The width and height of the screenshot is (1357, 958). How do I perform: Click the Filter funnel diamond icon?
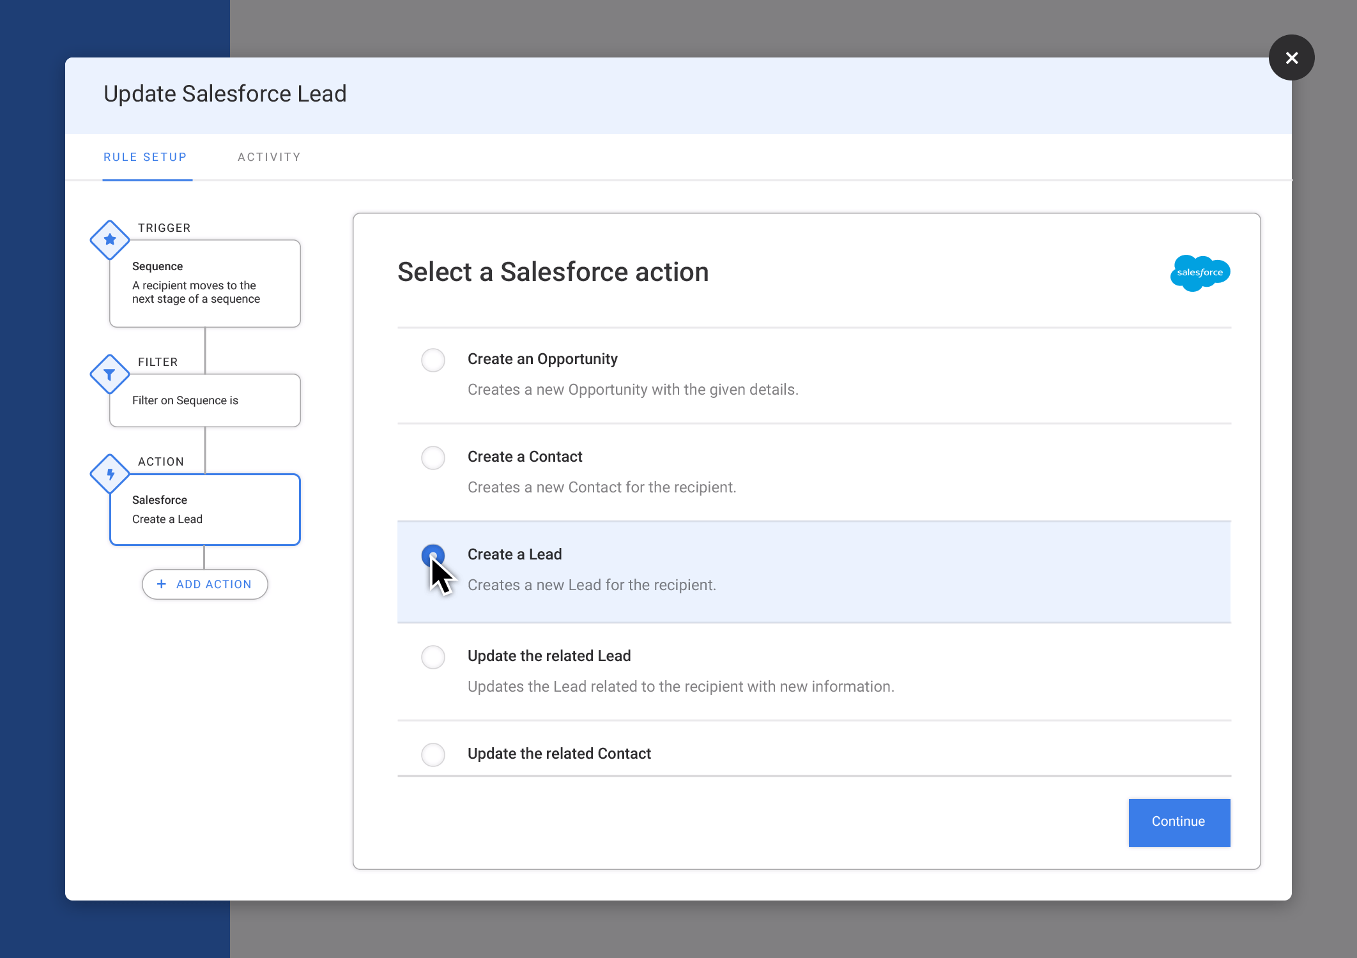click(x=110, y=374)
